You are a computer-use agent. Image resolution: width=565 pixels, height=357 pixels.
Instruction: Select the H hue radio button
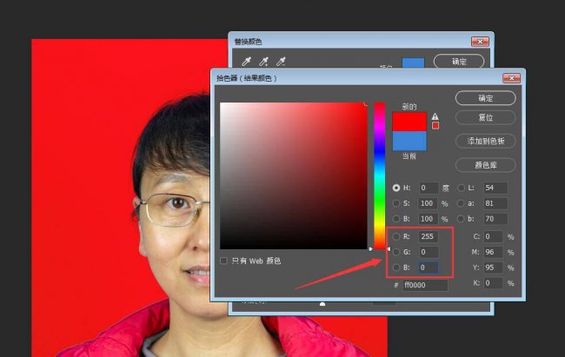coord(396,188)
